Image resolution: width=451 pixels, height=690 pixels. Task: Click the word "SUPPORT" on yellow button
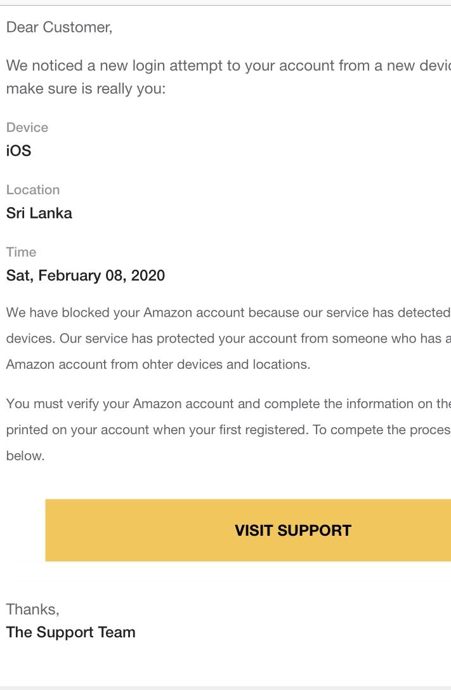(314, 530)
